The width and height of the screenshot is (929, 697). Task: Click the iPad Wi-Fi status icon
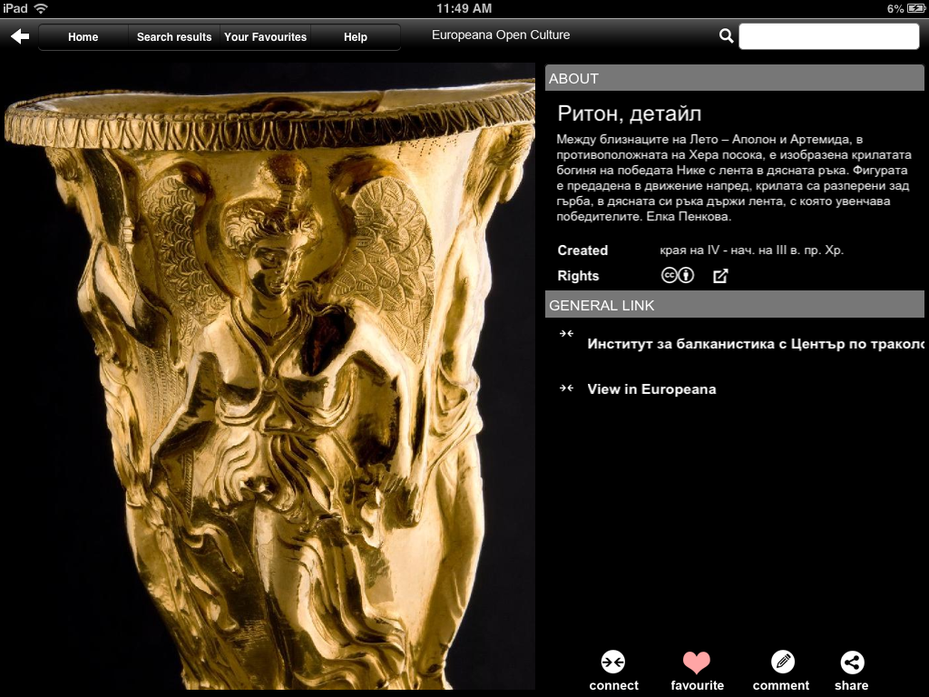pyautogui.click(x=41, y=8)
